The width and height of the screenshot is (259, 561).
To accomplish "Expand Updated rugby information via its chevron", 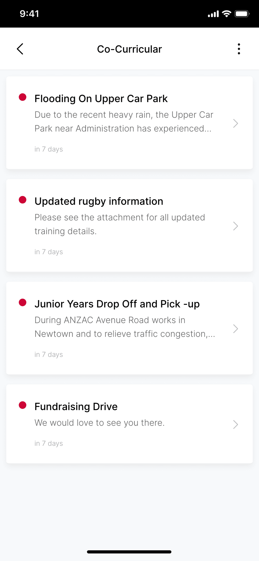I will [235, 226].
